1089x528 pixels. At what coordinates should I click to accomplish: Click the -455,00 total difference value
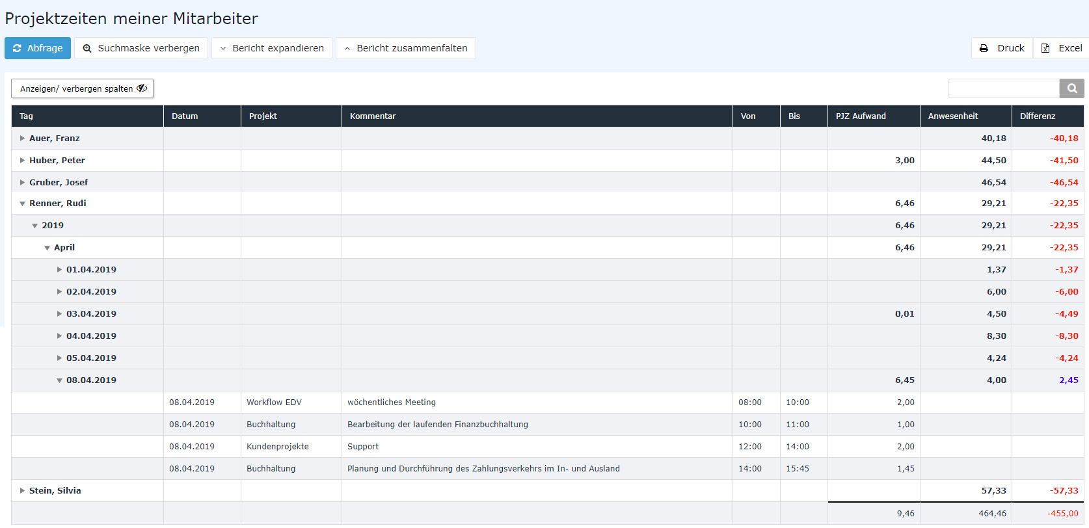[1063, 514]
